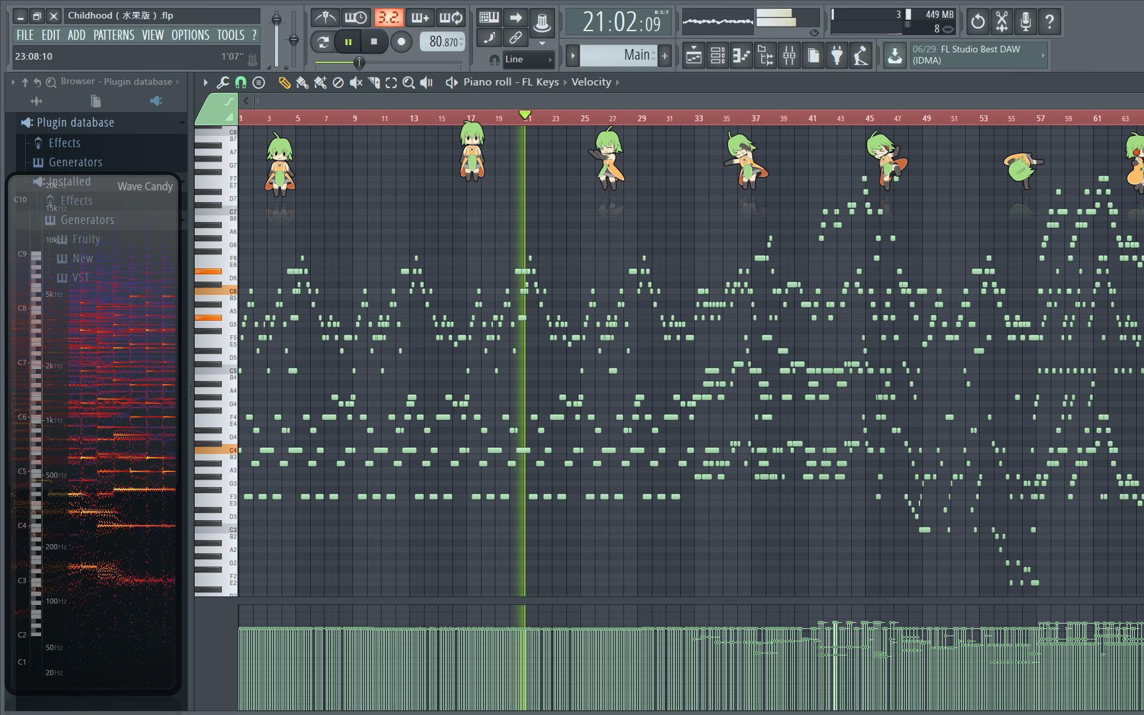Open the Piano roll toolbar icon
The image size is (1144, 715).
741,56
